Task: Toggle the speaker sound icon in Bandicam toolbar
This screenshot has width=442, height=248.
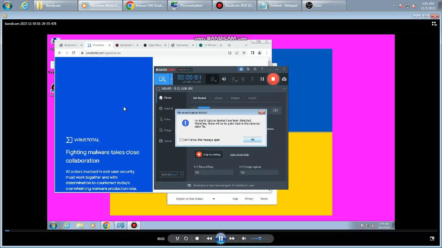Action: (224, 79)
